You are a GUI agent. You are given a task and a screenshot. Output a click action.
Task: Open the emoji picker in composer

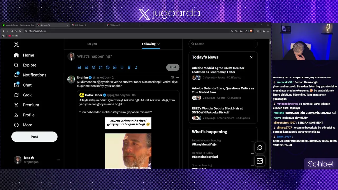[x=108, y=67]
